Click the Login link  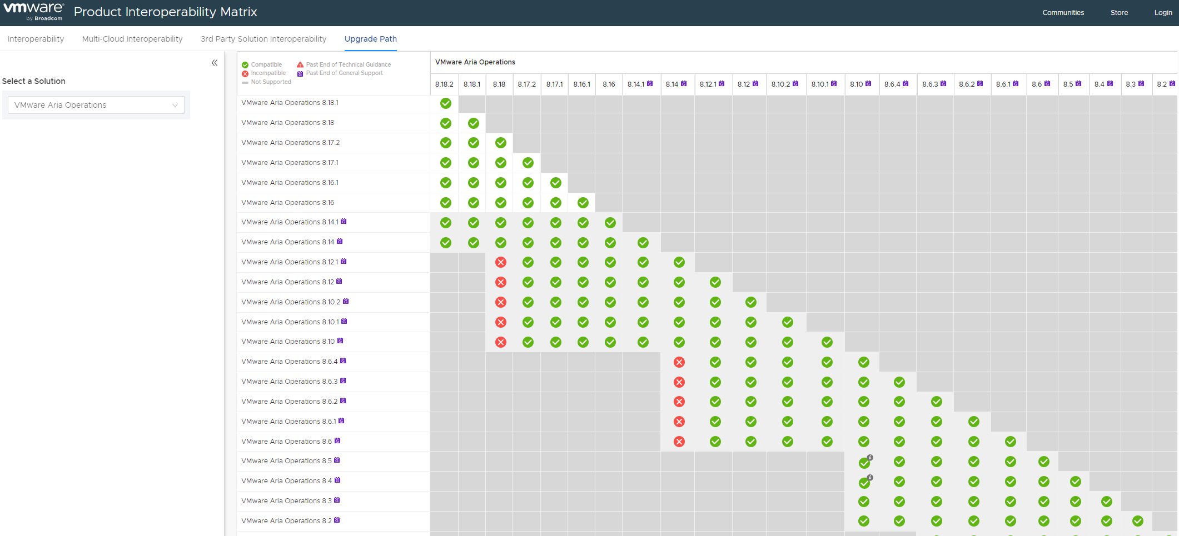click(x=1163, y=13)
